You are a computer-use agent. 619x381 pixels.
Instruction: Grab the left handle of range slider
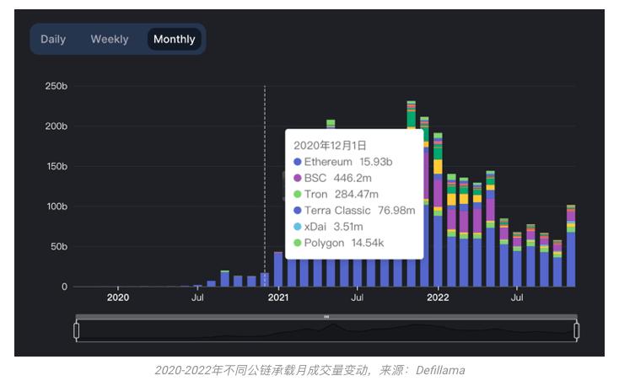point(77,331)
